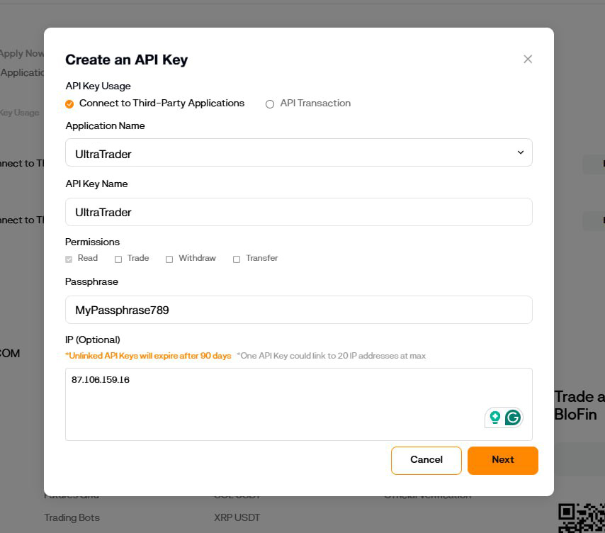Click the Grammarly G icon in IP field

pos(513,417)
